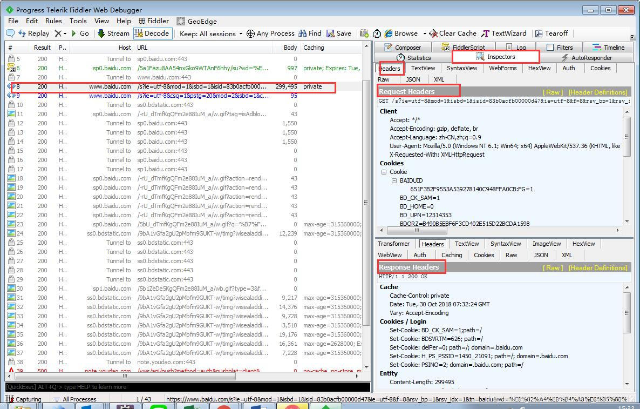Screen dimensions: 640x409
Task: Select session 38 note.youdao.com tunnel
Action: [183, 362]
